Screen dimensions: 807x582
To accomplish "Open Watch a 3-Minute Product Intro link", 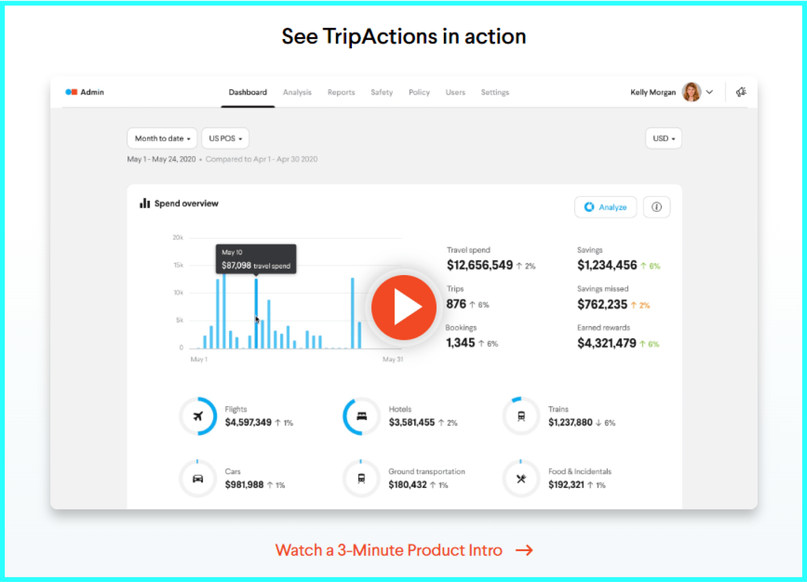I will (x=389, y=550).
